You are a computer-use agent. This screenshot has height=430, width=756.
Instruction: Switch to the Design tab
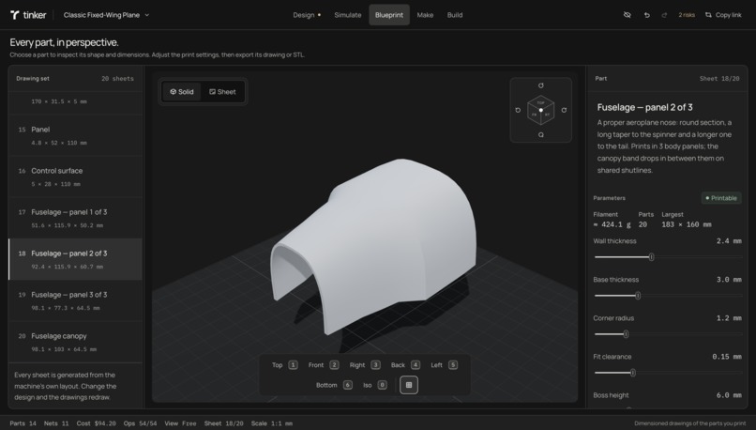[x=307, y=15]
